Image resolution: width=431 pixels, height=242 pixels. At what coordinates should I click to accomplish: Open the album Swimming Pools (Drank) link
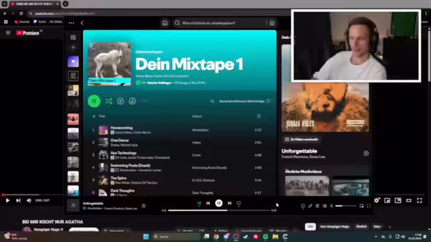tap(209, 167)
